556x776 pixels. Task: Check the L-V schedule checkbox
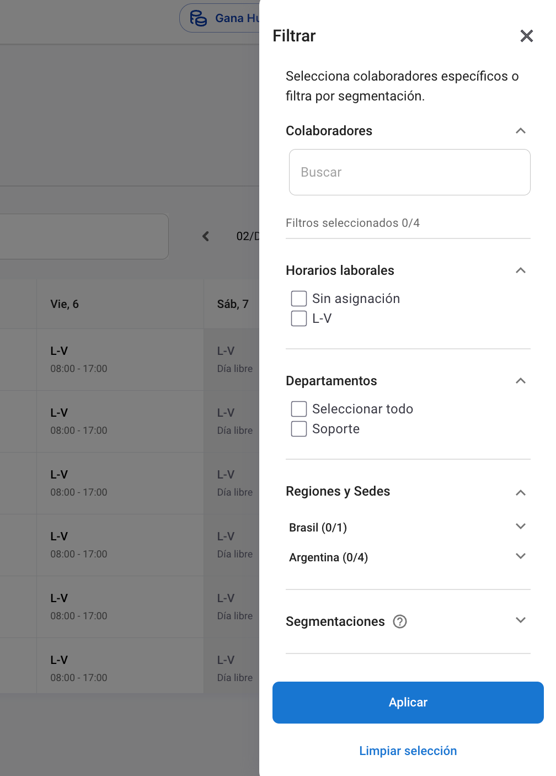299,318
